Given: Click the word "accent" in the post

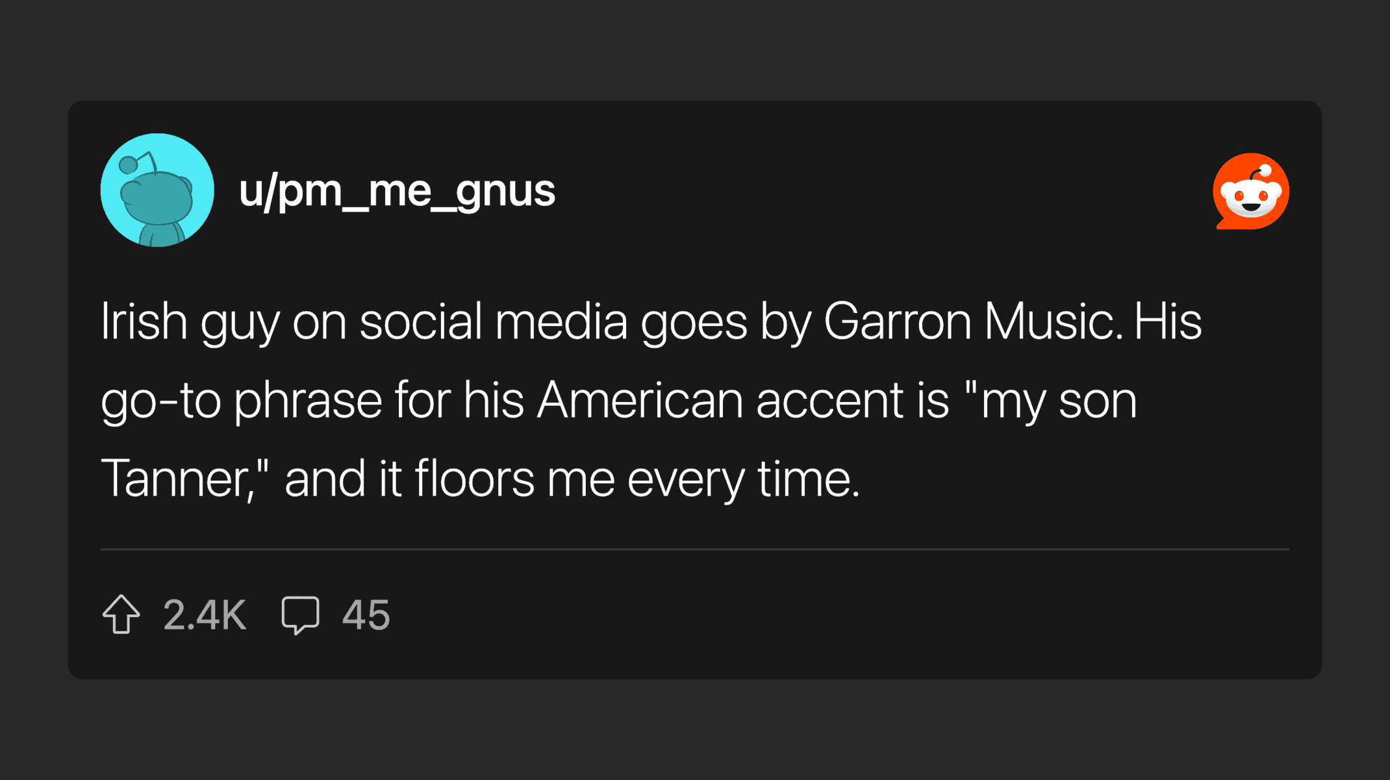Looking at the screenshot, I should (x=829, y=400).
